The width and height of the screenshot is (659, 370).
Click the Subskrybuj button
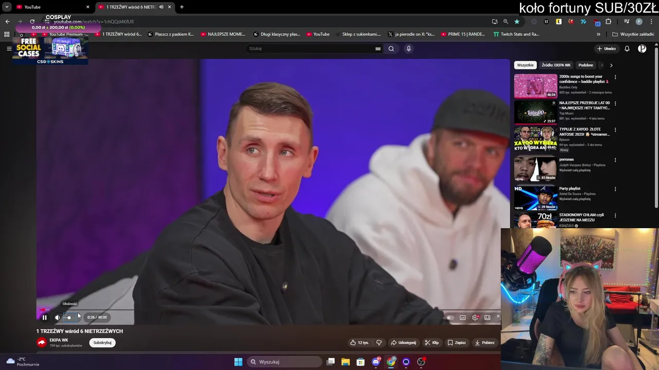(x=102, y=343)
